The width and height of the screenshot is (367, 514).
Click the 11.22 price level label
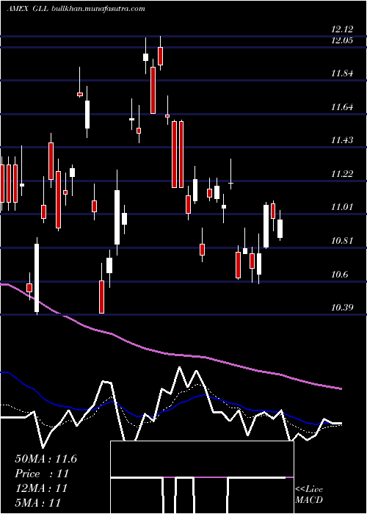(x=342, y=174)
